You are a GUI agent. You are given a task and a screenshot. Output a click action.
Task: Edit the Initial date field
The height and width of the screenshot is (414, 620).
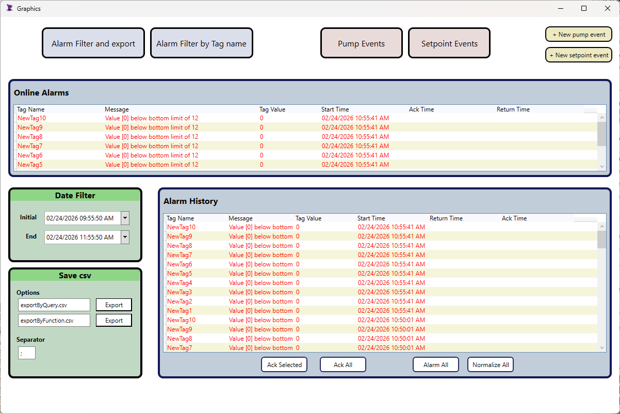(83, 218)
